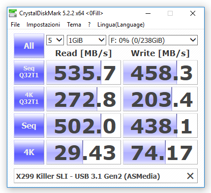Viewport: 211px width, 193px height.
Task: Click the 438.1 Seq write result
Action: 160,126
